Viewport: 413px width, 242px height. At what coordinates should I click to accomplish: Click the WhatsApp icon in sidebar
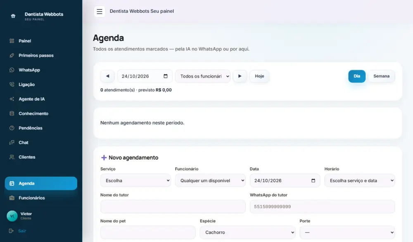[x=12, y=70]
